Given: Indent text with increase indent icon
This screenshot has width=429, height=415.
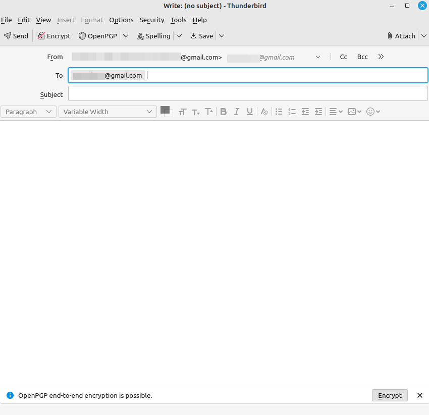Looking at the screenshot, I should (x=318, y=112).
